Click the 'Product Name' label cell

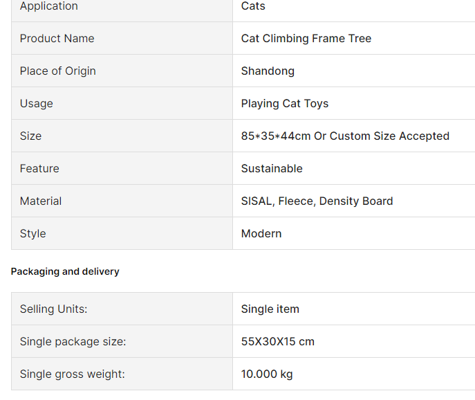pyautogui.click(x=57, y=39)
